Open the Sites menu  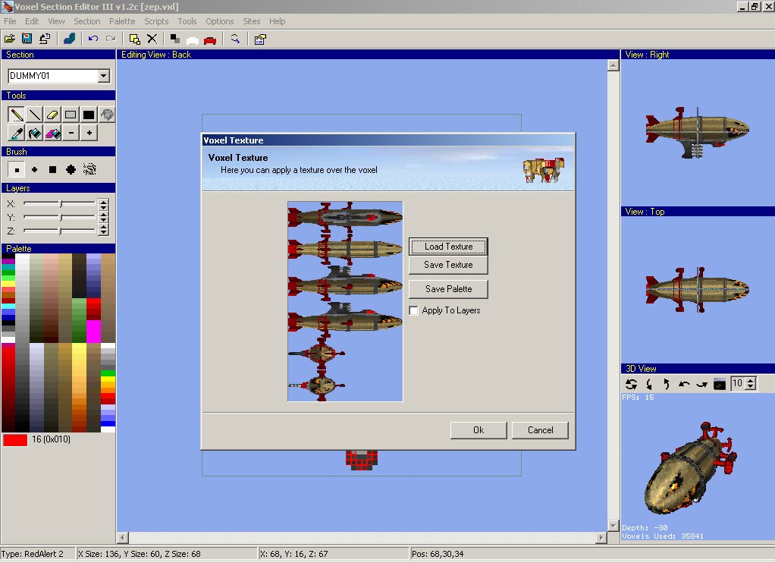[251, 21]
